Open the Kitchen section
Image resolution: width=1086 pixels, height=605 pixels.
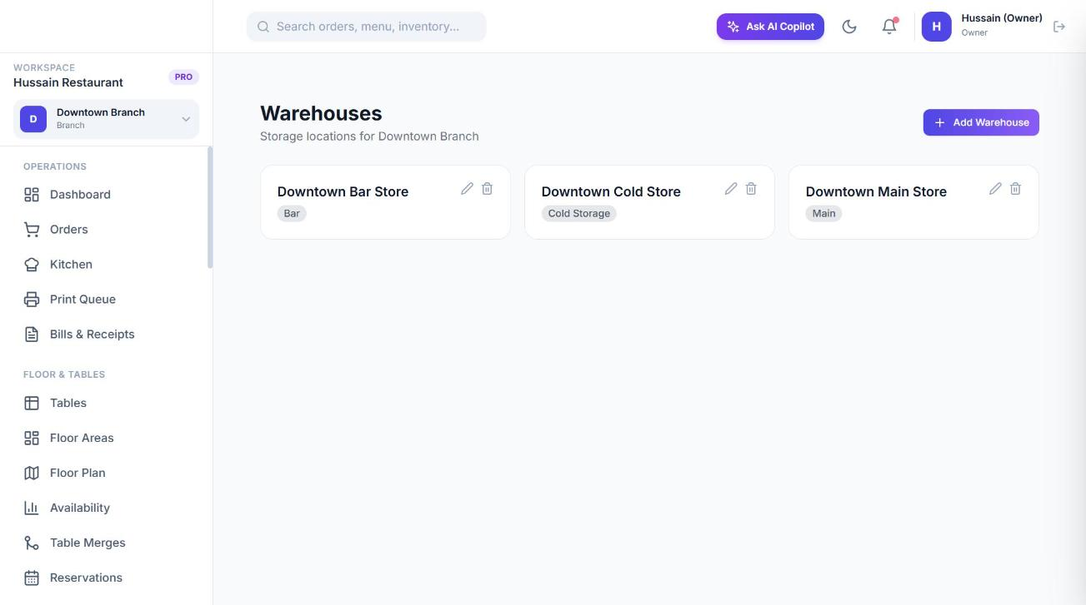(x=107, y=265)
